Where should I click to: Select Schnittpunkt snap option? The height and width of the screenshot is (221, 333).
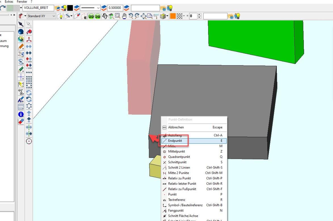pyautogui.click(x=177, y=162)
